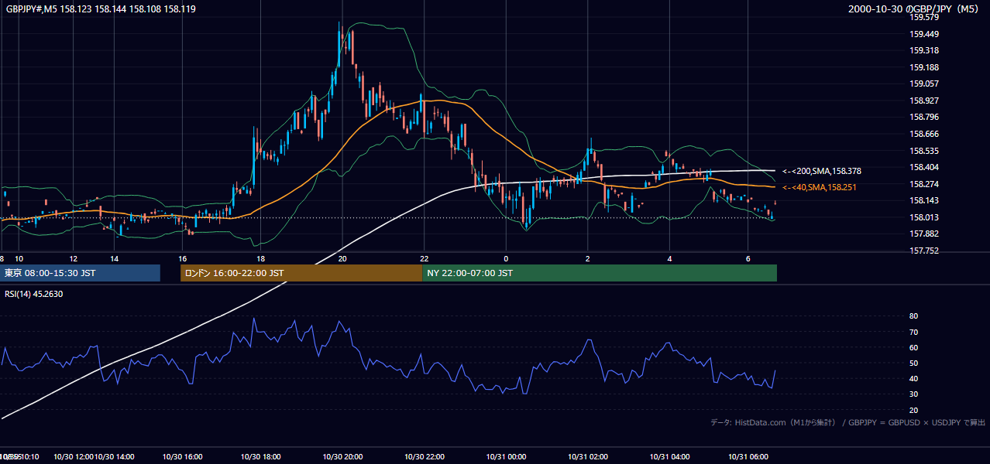Click the 10/30 20:00 time axis label
Screen dimensions: 990x464
click(x=342, y=457)
